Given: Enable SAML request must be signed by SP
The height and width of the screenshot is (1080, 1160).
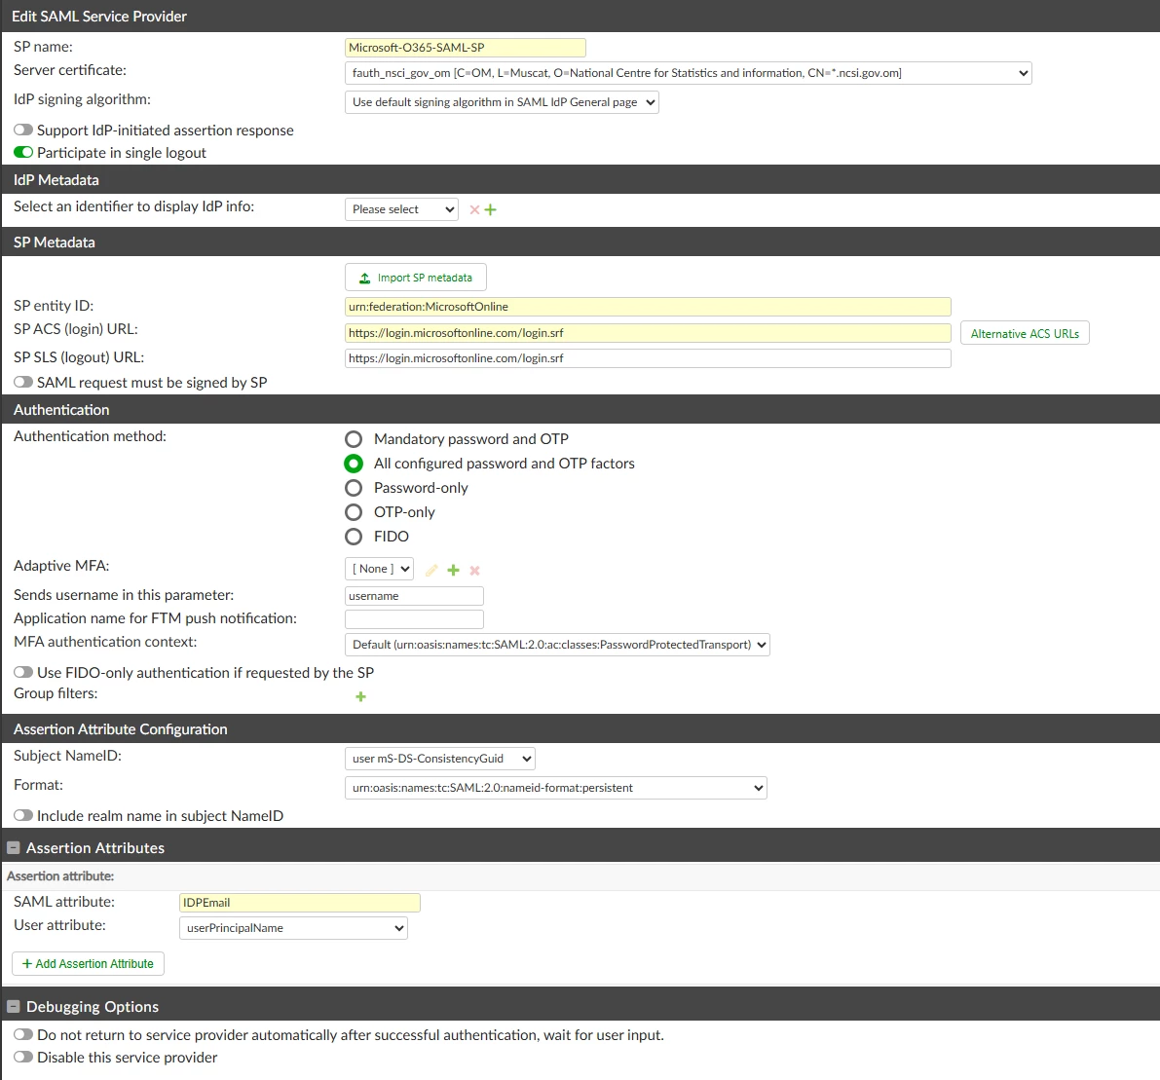Looking at the screenshot, I should click(23, 383).
